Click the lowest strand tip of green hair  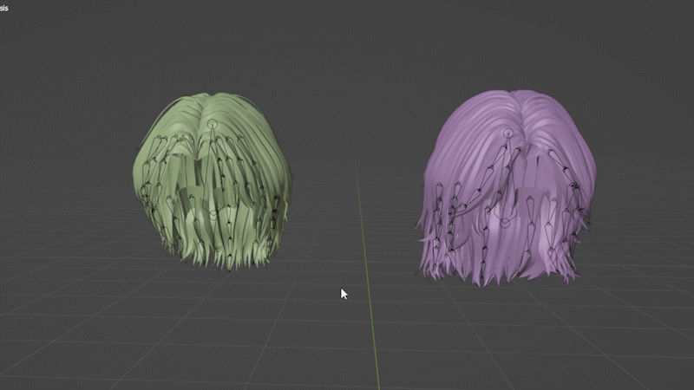(229, 270)
